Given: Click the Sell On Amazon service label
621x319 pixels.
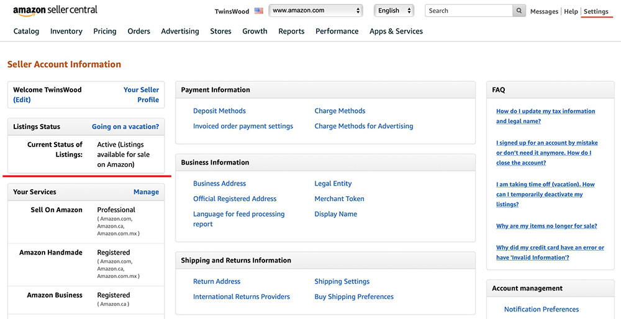Looking at the screenshot, I should point(57,210).
